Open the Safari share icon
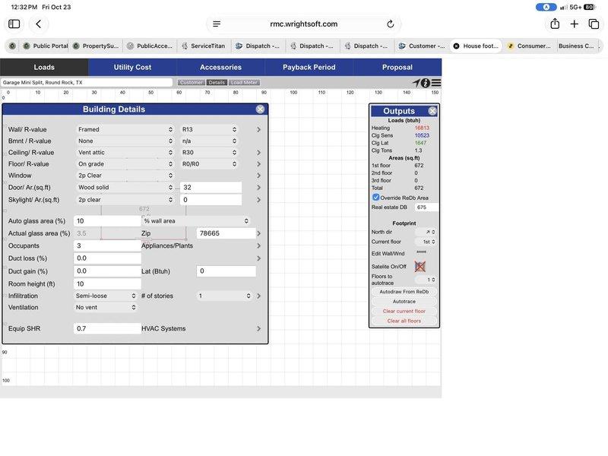 (555, 24)
